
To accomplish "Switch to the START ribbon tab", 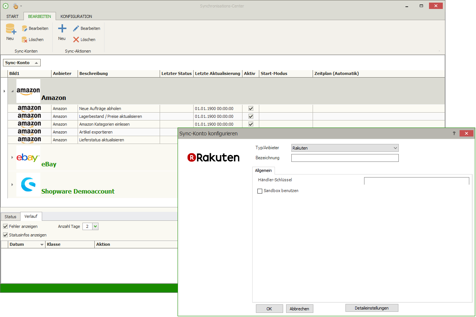I will click(x=12, y=16).
